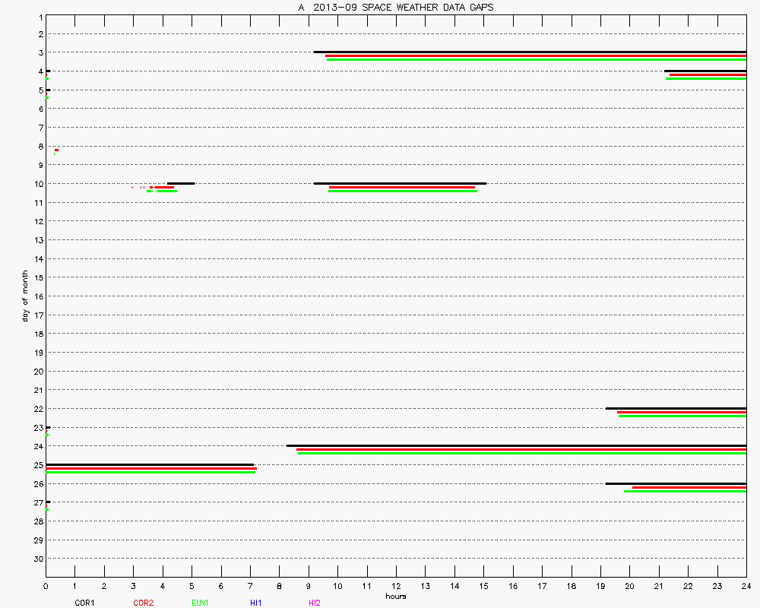Click the blue HI1 legend label
This screenshot has height=608, width=760.
(x=256, y=603)
